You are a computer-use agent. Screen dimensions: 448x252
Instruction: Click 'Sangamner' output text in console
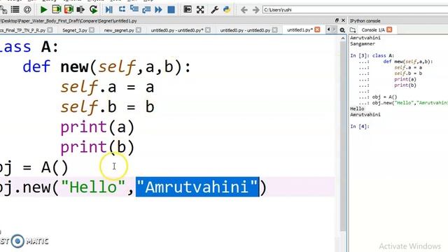363,43
